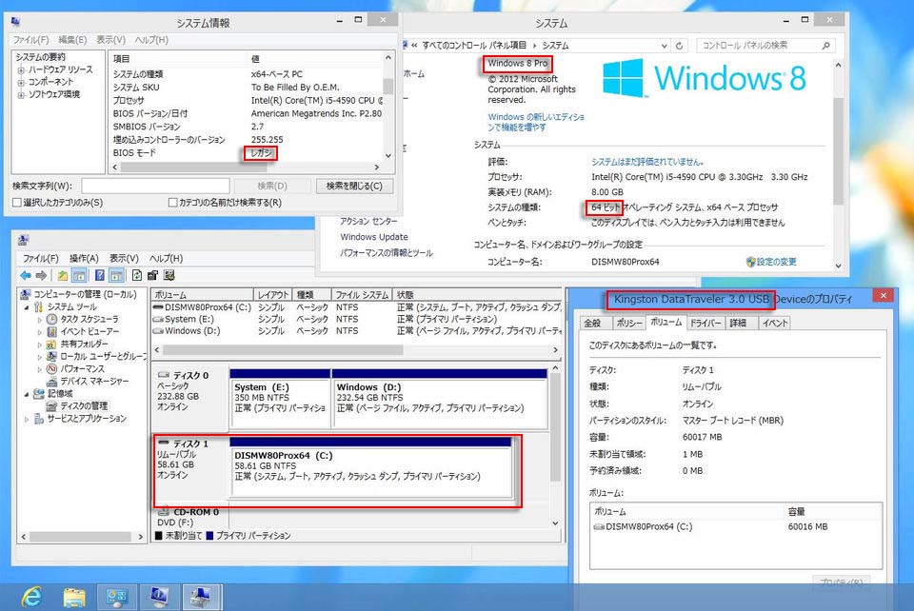Viewport: 914px width, 611px height.
Task: Click the Windows 8 logo image
Action: [x=705, y=77]
